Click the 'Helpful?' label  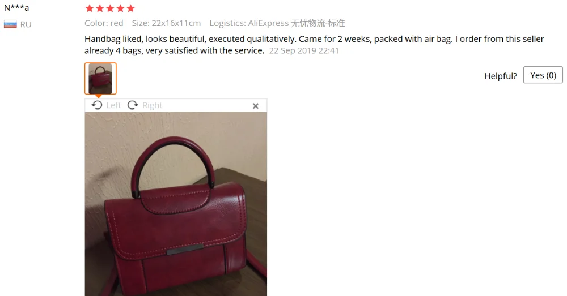pyautogui.click(x=501, y=76)
